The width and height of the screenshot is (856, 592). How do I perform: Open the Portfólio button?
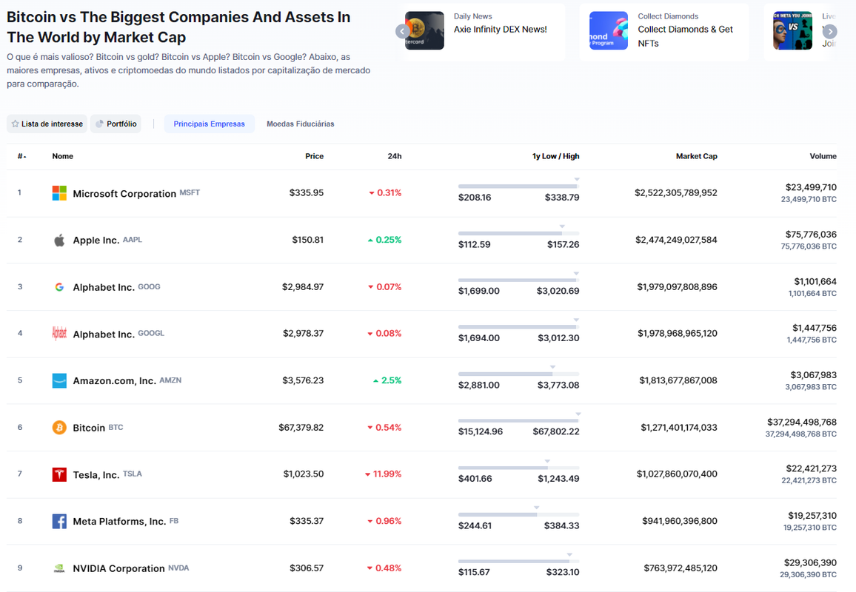coord(116,124)
